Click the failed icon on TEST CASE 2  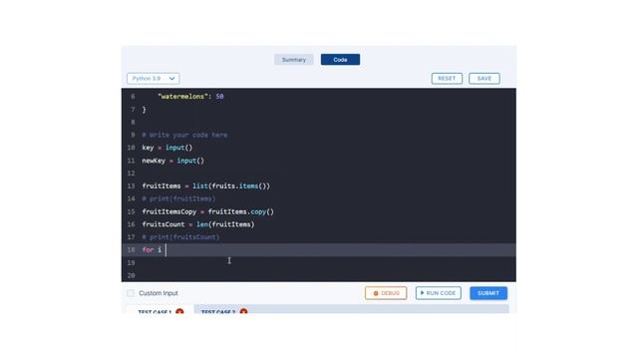click(x=243, y=311)
